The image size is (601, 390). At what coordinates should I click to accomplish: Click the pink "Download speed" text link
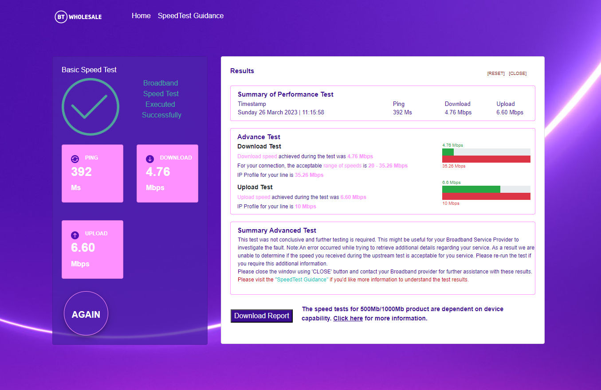(x=257, y=156)
